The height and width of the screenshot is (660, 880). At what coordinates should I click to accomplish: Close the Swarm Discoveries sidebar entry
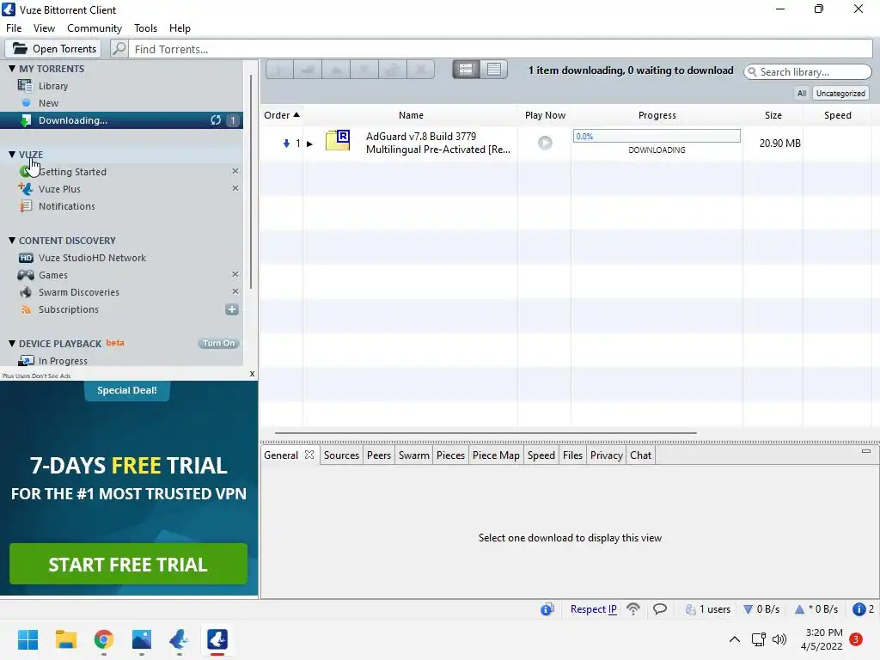click(x=235, y=291)
